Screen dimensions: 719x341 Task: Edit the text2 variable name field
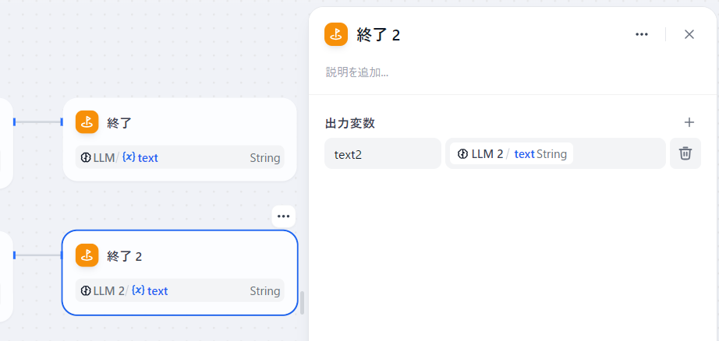tap(382, 153)
